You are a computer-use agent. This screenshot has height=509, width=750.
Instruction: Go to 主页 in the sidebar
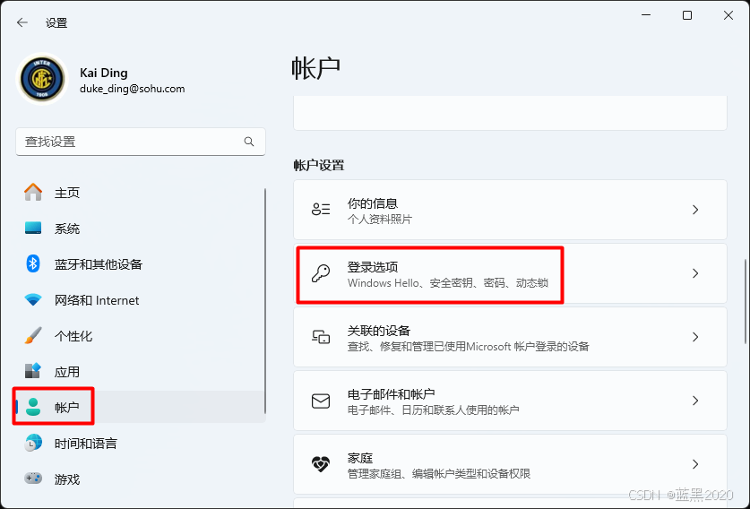[x=67, y=193]
